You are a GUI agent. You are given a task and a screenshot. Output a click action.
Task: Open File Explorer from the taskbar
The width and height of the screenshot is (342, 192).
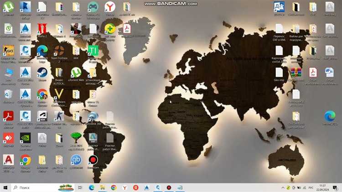tap(103, 187)
